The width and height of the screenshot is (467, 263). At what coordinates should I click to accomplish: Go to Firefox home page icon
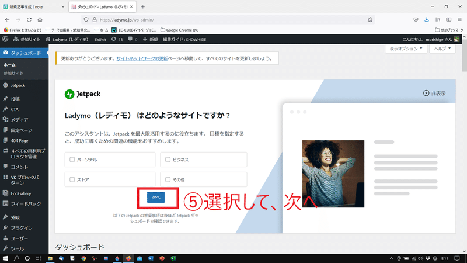point(40,20)
